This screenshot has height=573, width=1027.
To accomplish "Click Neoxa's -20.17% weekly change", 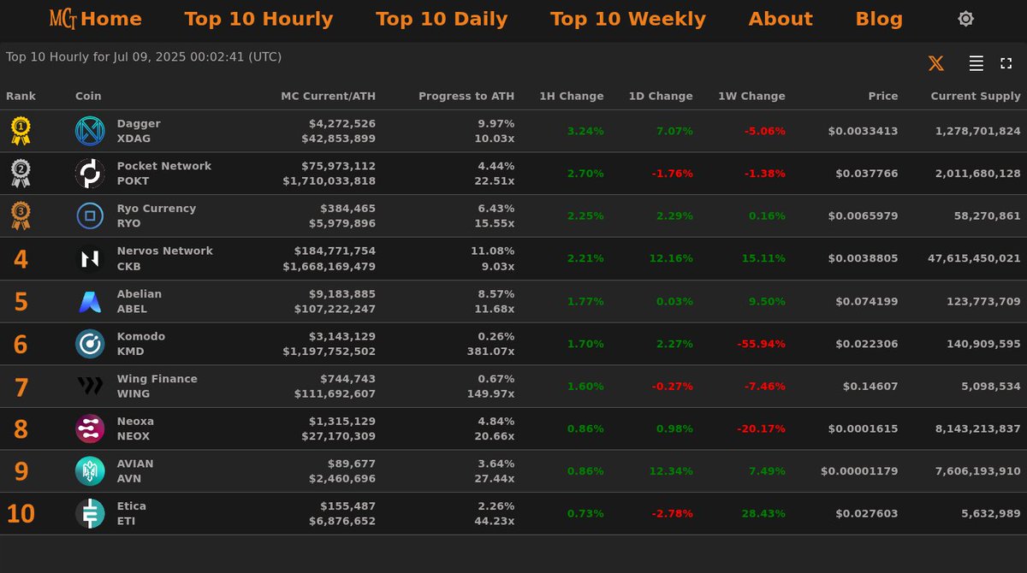I will 761,428.
